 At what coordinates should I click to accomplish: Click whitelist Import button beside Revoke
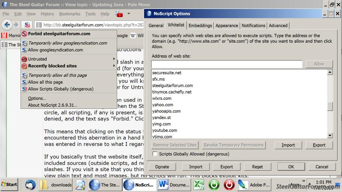point(288,145)
